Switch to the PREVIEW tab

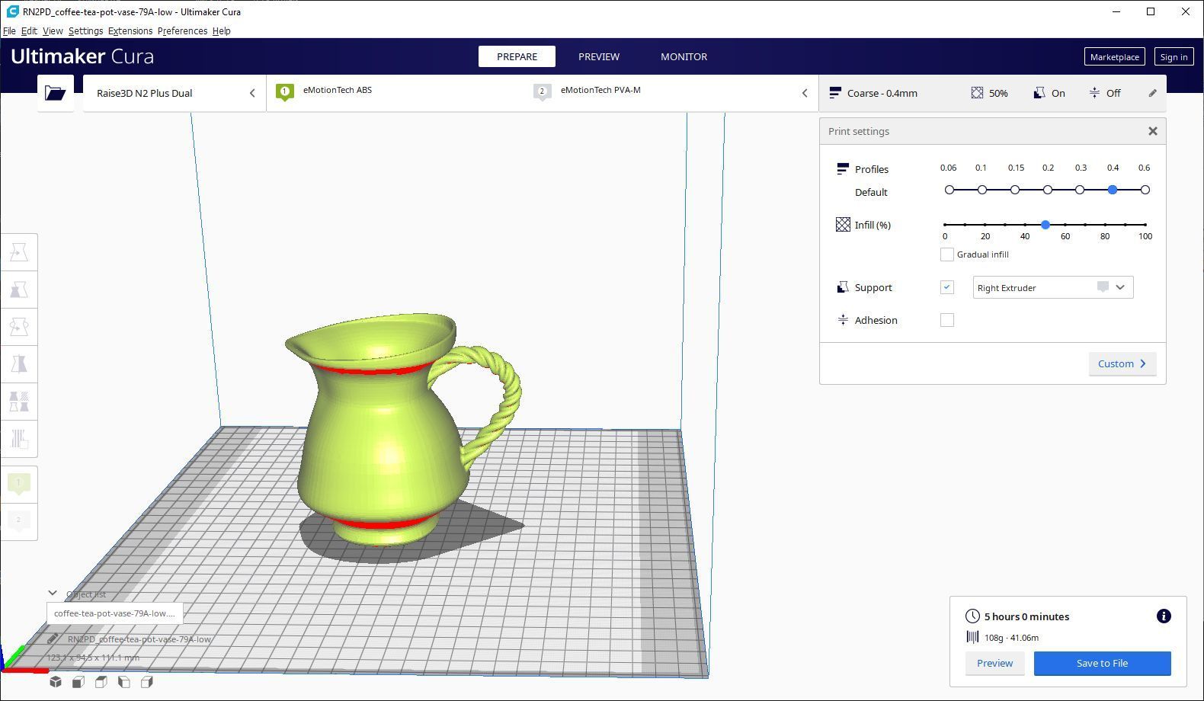599,56
